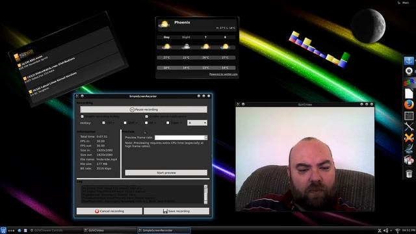This screenshot has height=234, width=416.
Task: Start the preview in SimpleScreenRecorder
Action: point(166,173)
